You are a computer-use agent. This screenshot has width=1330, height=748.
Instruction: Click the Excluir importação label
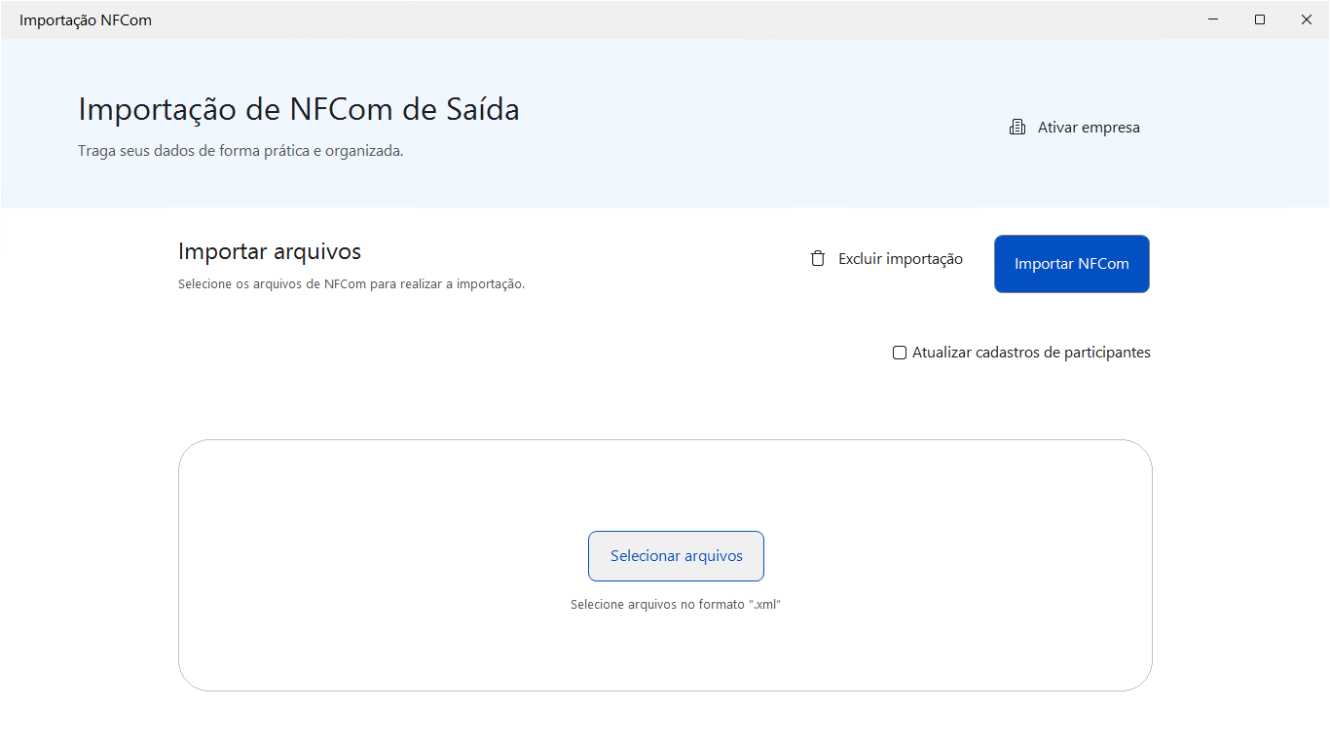[901, 259]
